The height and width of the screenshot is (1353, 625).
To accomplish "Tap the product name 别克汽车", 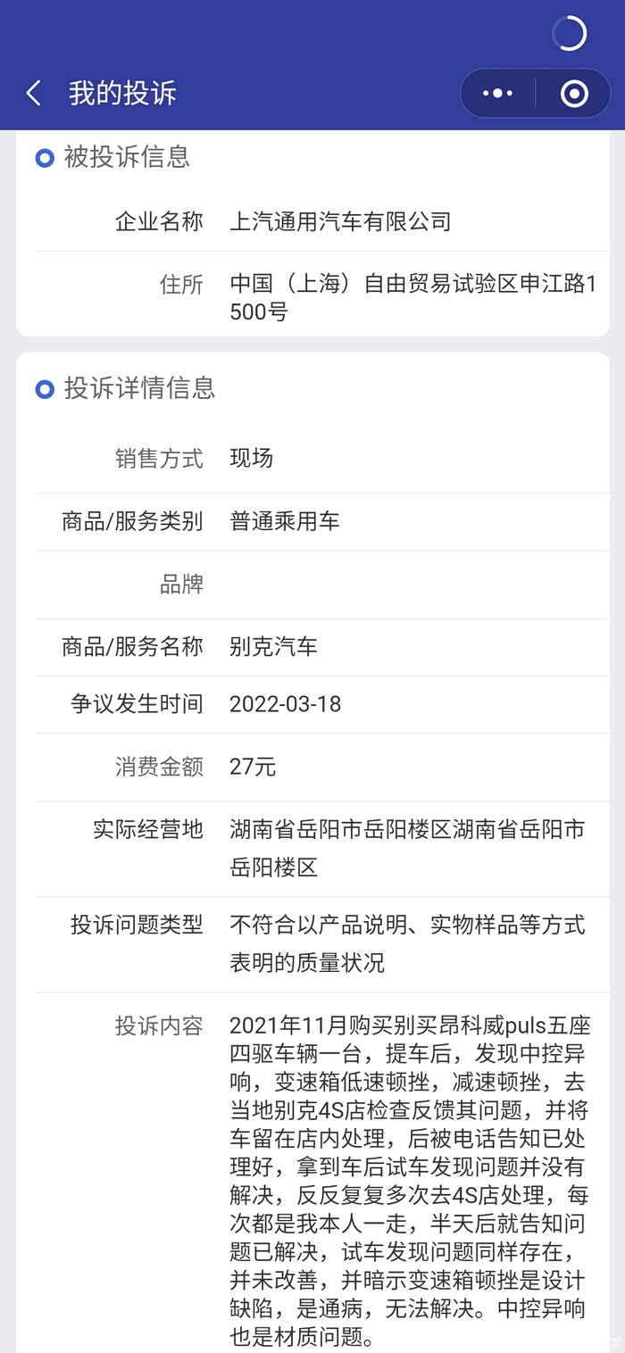I will pos(273,647).
